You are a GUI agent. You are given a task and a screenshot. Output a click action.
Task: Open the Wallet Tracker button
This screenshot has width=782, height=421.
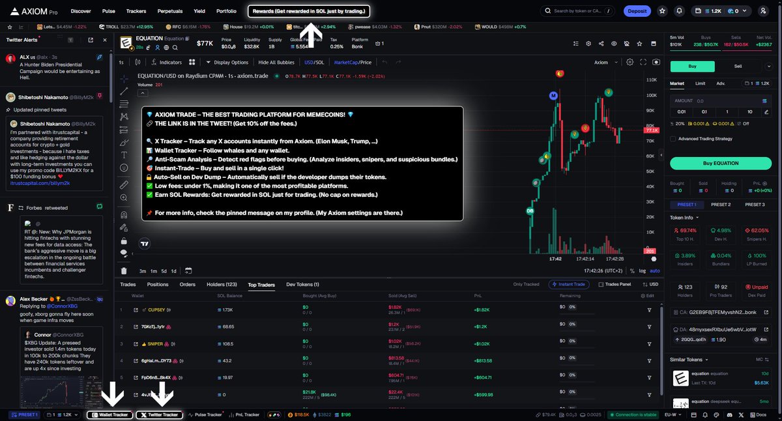click(109, 414)
